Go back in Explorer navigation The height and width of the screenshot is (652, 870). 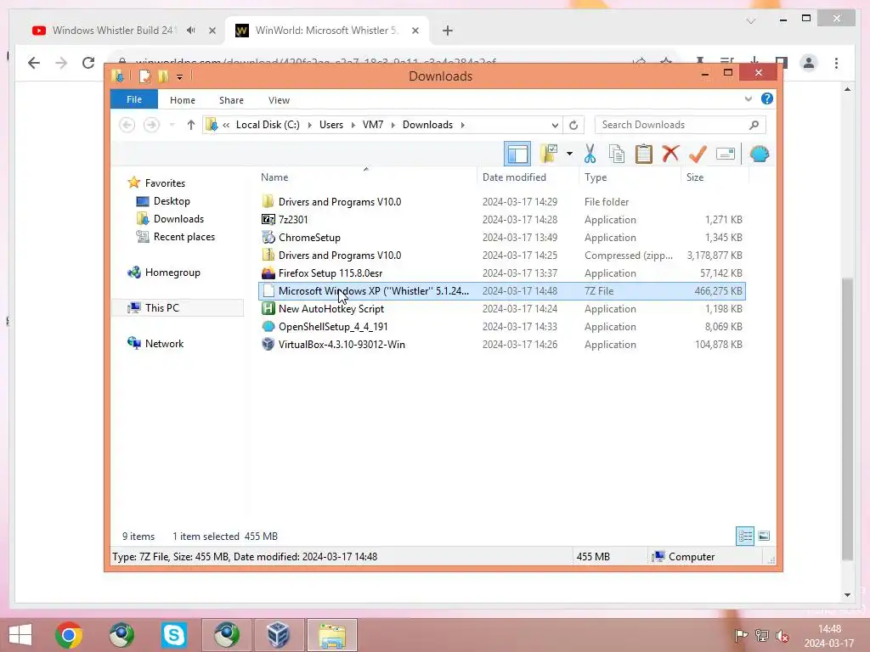[127, 125]
